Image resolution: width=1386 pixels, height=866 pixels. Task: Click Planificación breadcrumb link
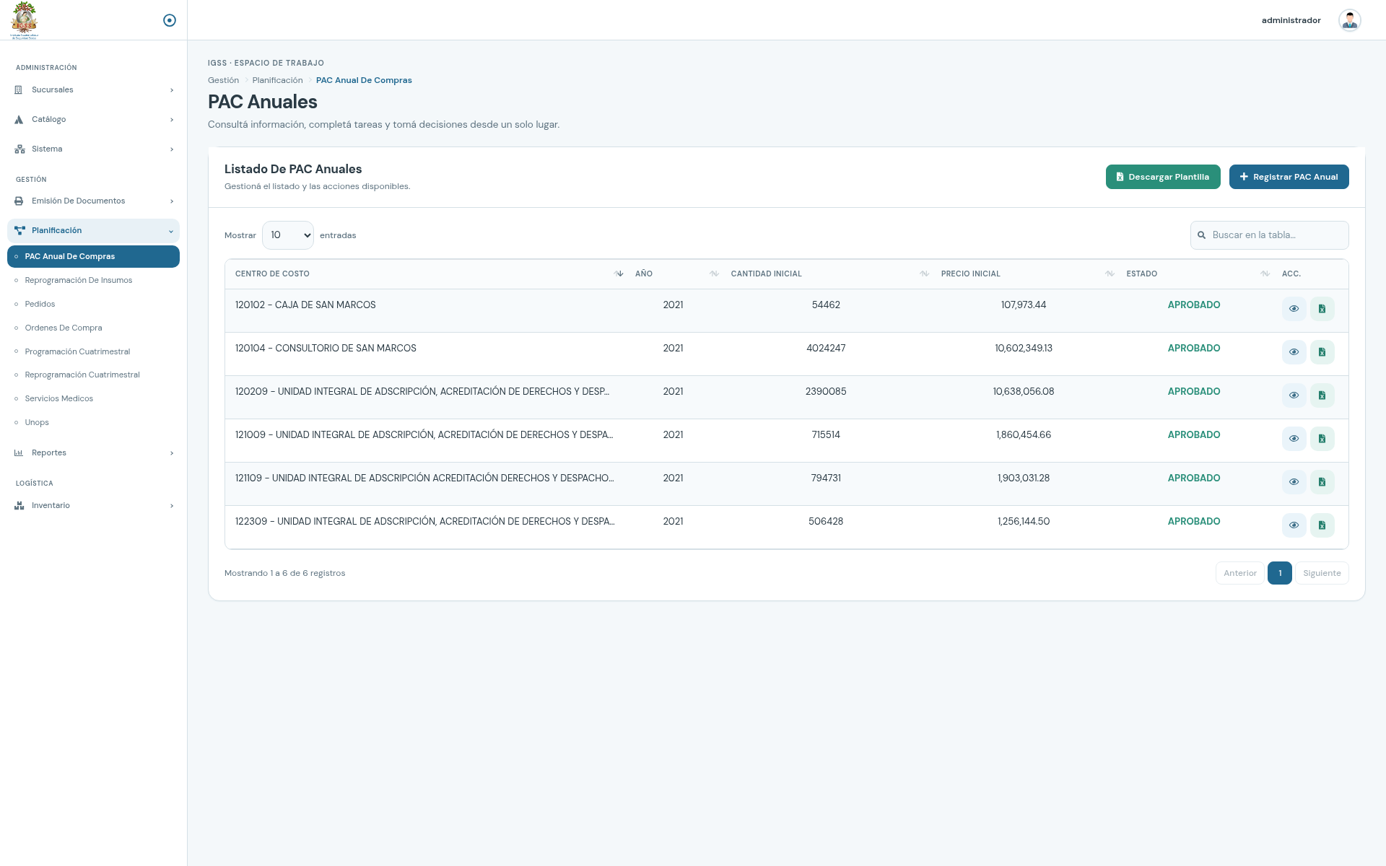point(277,80)
